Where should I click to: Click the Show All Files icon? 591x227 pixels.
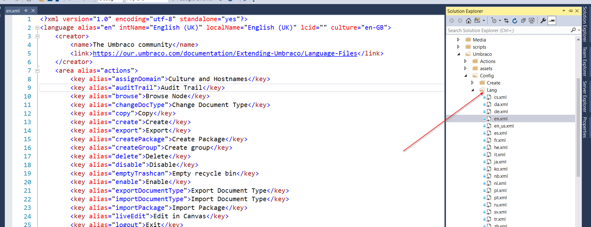click(x=532, y=21)
